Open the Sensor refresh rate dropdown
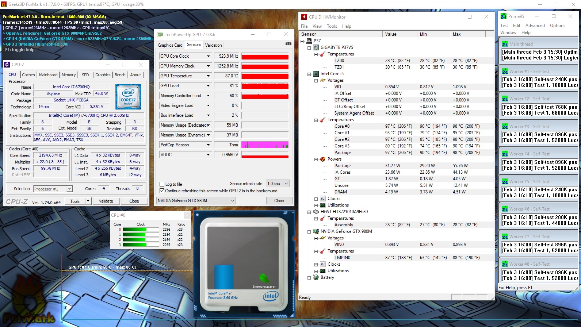 click(278, 184)
